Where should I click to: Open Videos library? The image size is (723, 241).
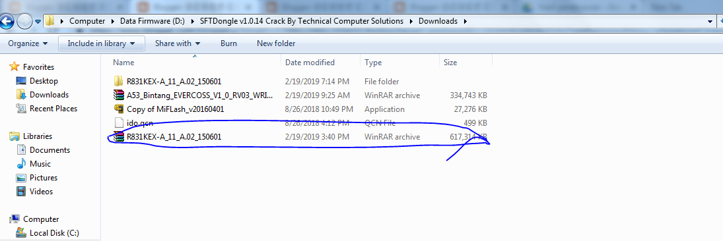pyautogui.click(x=41, y=192)
